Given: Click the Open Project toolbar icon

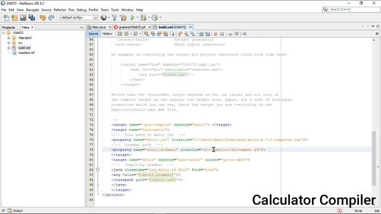Looking at the screenshot, I should [23, 17].
